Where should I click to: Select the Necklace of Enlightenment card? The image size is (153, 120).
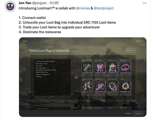click(x=113, y=87)
